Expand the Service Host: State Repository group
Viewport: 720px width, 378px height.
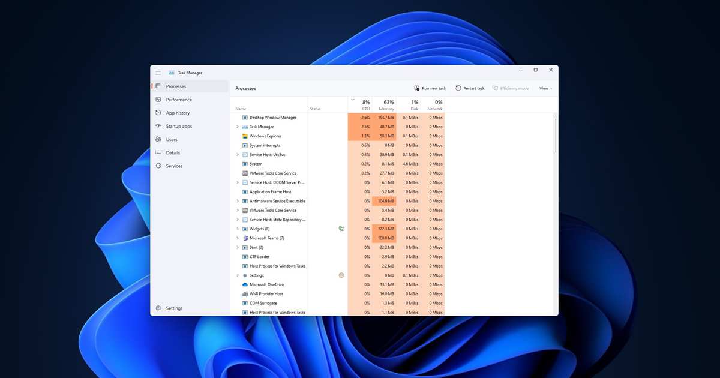coord(238,220)
